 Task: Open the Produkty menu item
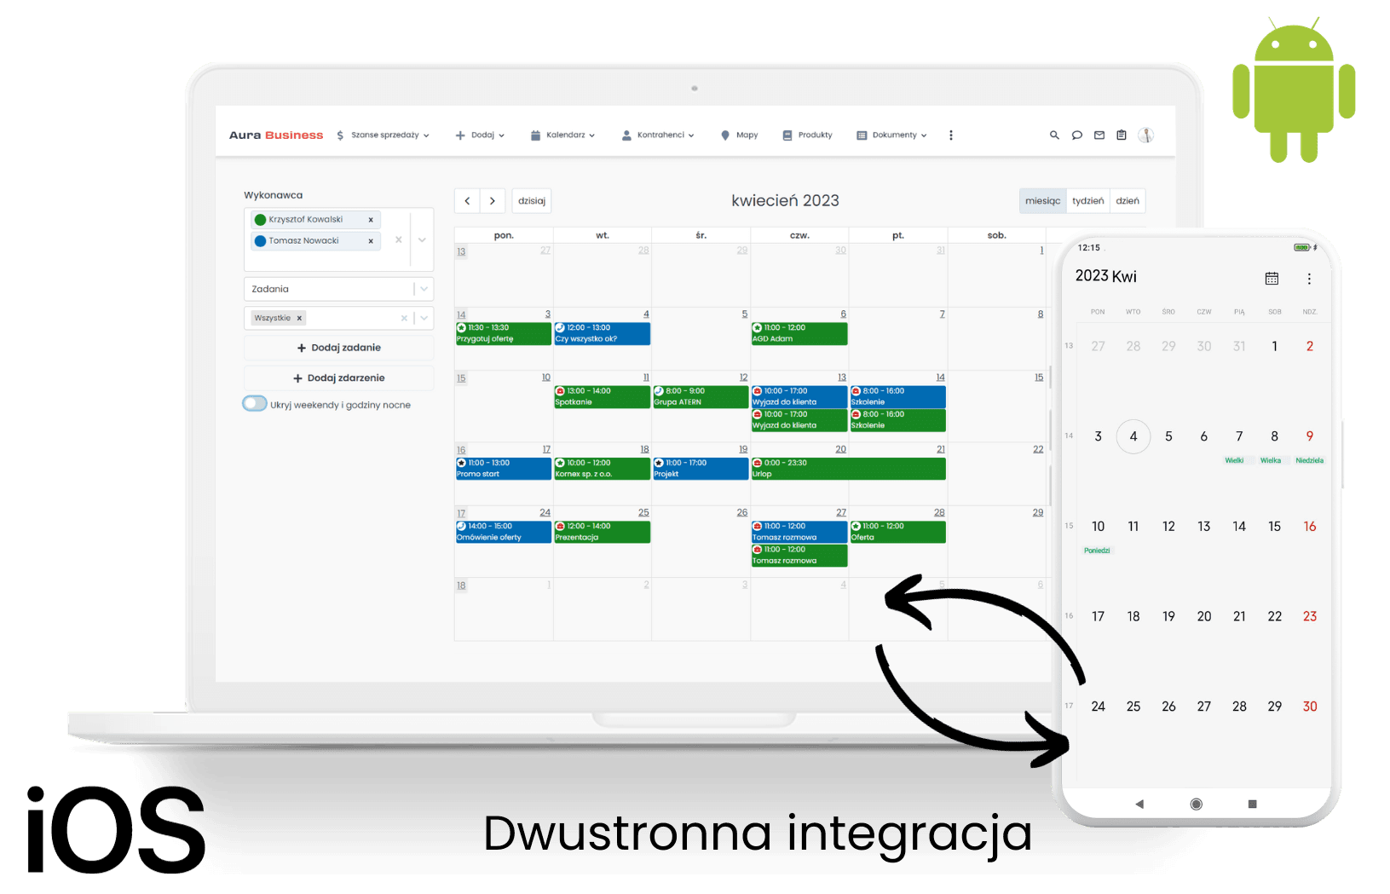tap(807, 135)
